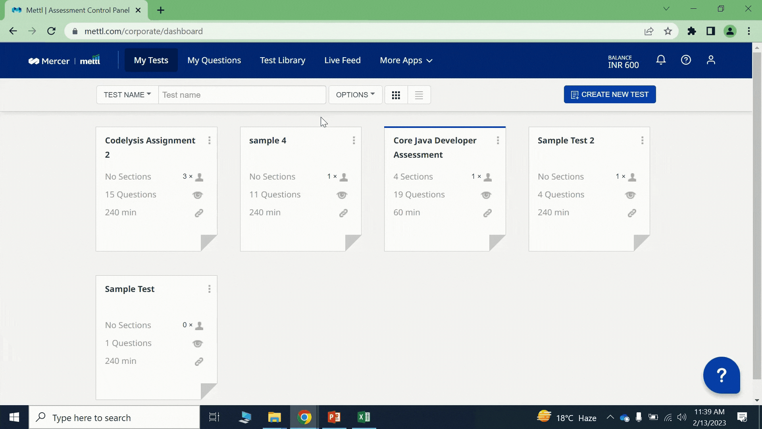Image resolution: width=762 pixels, height=429 pixels.
Task: Open candidates icon on Sample Test 2
Action: point(632,177)
